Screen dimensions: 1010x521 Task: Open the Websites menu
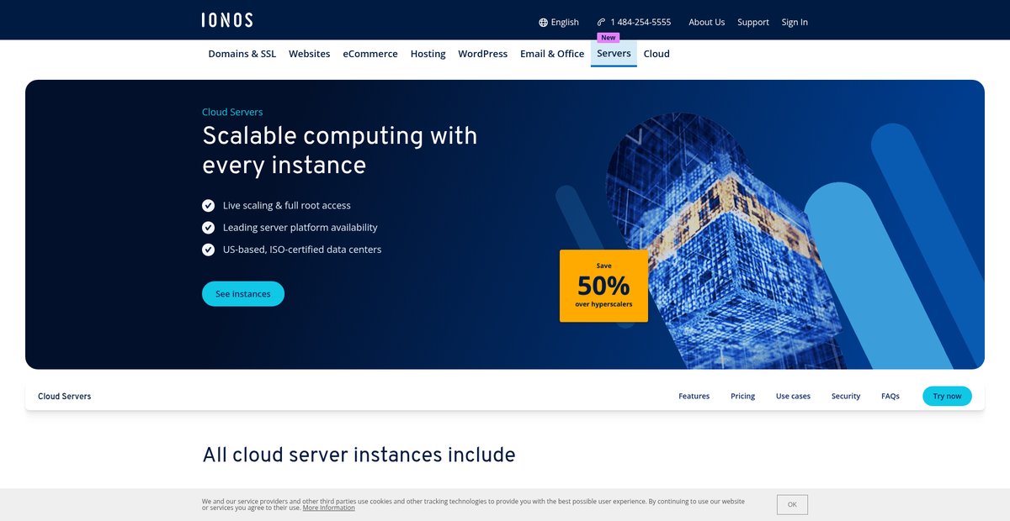point(310,54)
